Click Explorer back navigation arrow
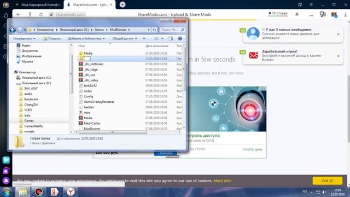This screenshot has height=197, width=350. [13, 30]
